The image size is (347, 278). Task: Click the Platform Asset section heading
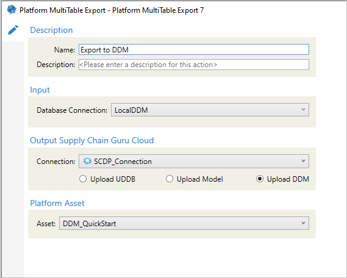click(x=57, y=203)
